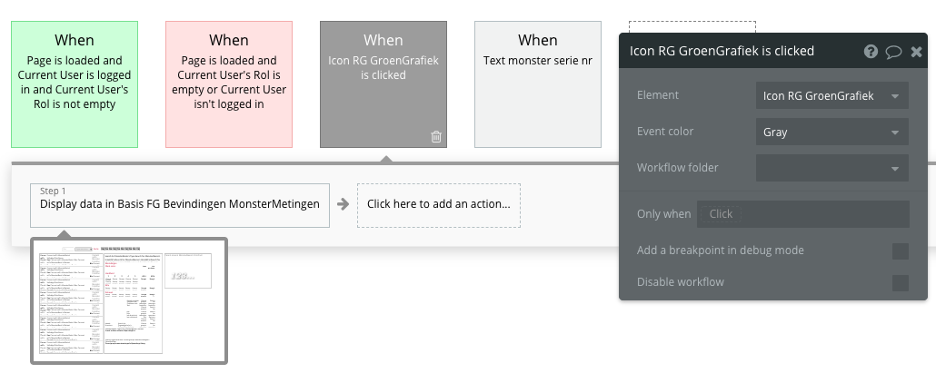Click the comment bubble icon
This screenshot has width=936, height=383.
893,52
